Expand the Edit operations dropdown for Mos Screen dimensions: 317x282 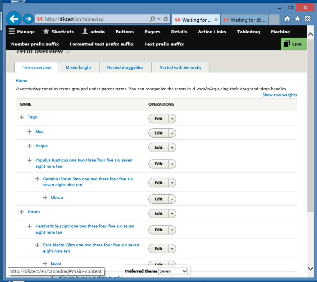coord(172,133)
